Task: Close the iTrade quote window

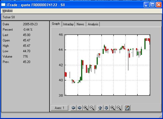Action: point(159,5)
